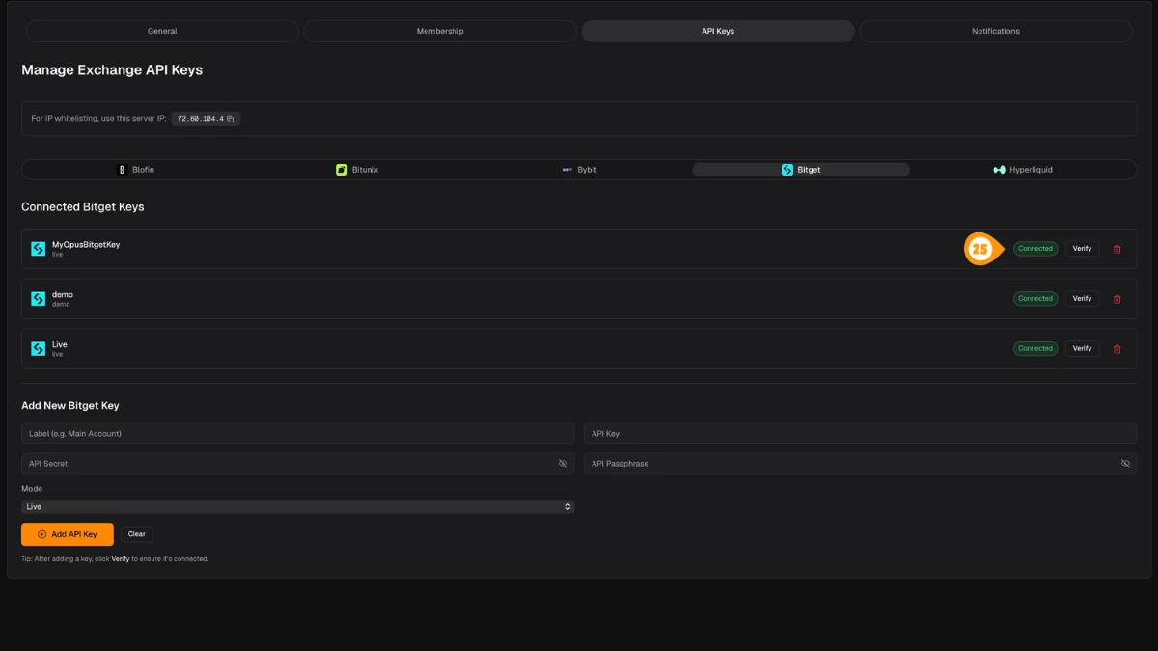Image resolution: width=1158 pixels, height=651 pixels.
Task: Click the Bitget logo beside MyOpusBitgetKey
Action: click(x=38, y=249)
